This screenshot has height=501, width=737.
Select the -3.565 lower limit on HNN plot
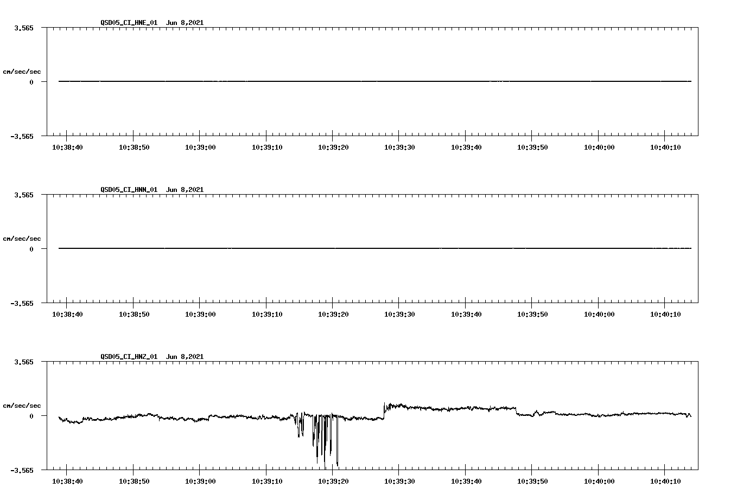point(22,303)
